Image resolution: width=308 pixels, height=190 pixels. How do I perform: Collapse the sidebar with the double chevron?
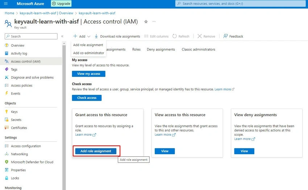[62, 36]
